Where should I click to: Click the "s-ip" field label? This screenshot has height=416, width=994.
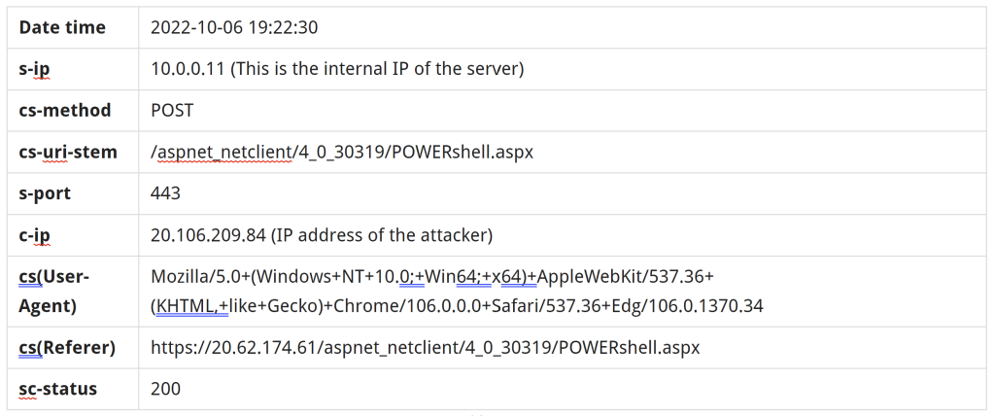(37, 69)
